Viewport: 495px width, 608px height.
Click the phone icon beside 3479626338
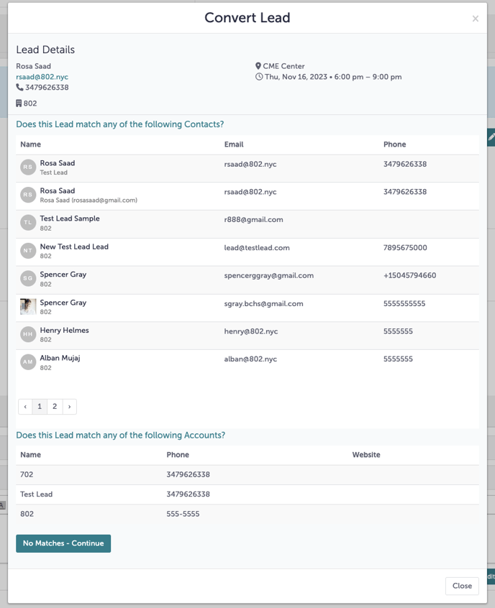tap(19, 88)
